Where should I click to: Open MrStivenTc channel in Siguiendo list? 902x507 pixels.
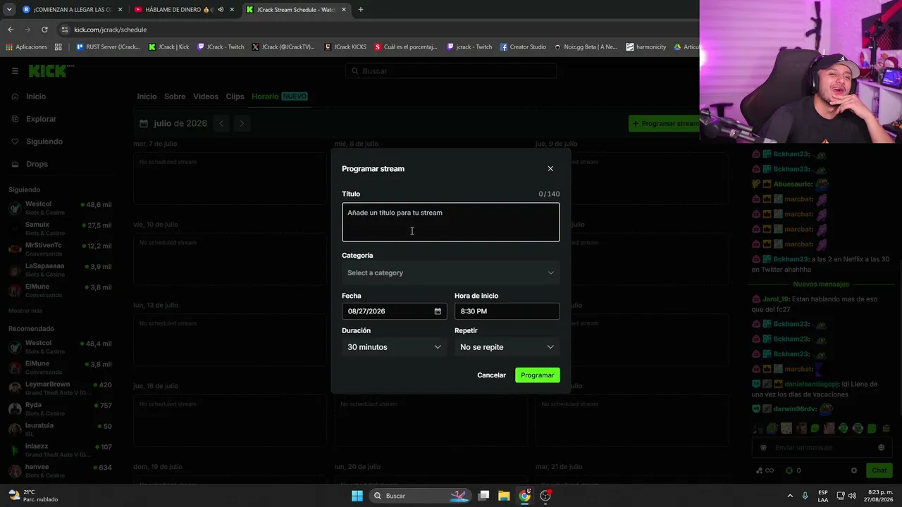coord(60,249)
